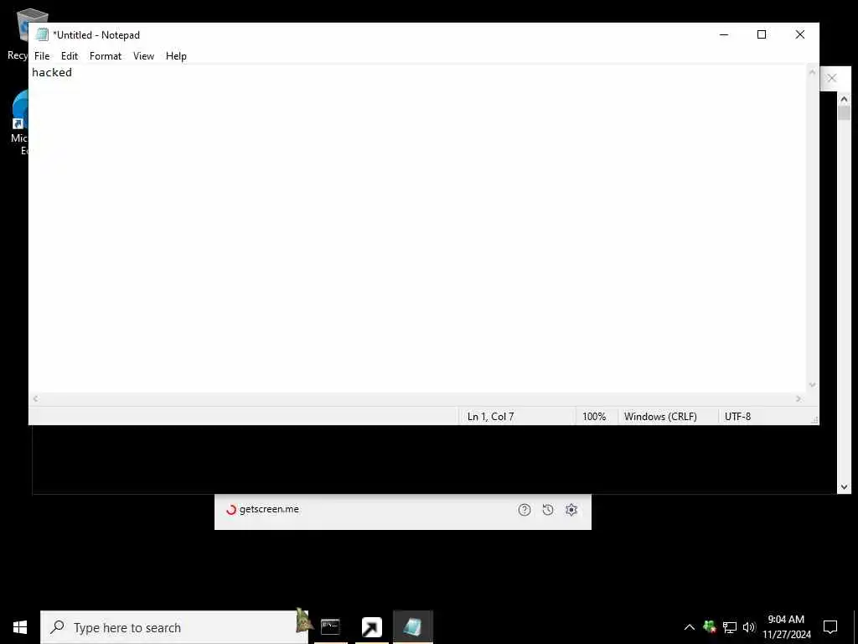Select the Recycle Bin desktop icon
The width and height of the screenshot is (858, 644).
(x=18, y=34)
